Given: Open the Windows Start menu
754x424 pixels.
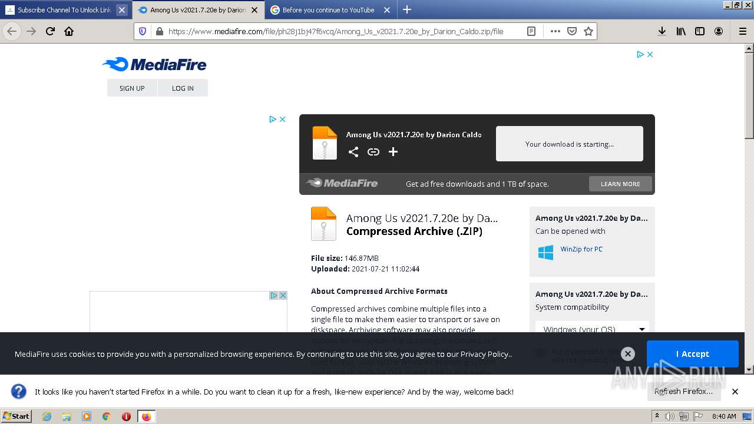Looking at the screenshot, I should (16, 416).
